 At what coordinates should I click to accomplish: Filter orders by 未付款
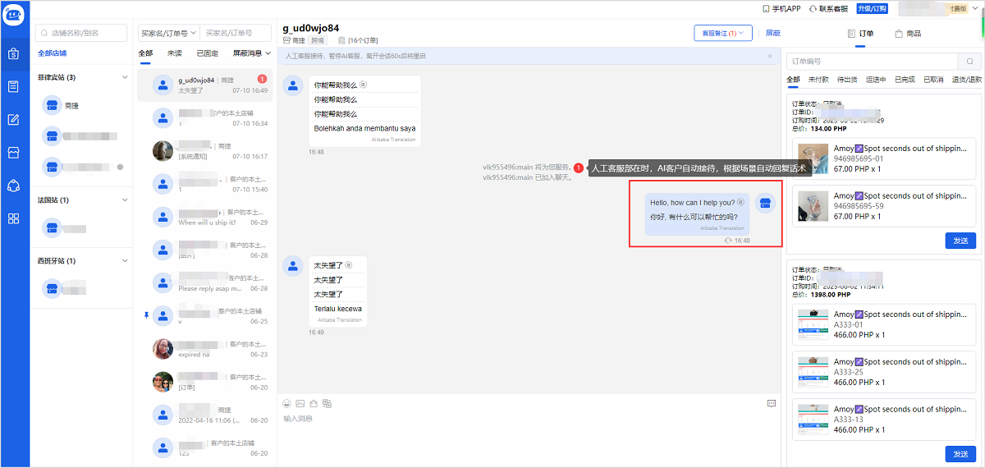[x=818, y=80]
